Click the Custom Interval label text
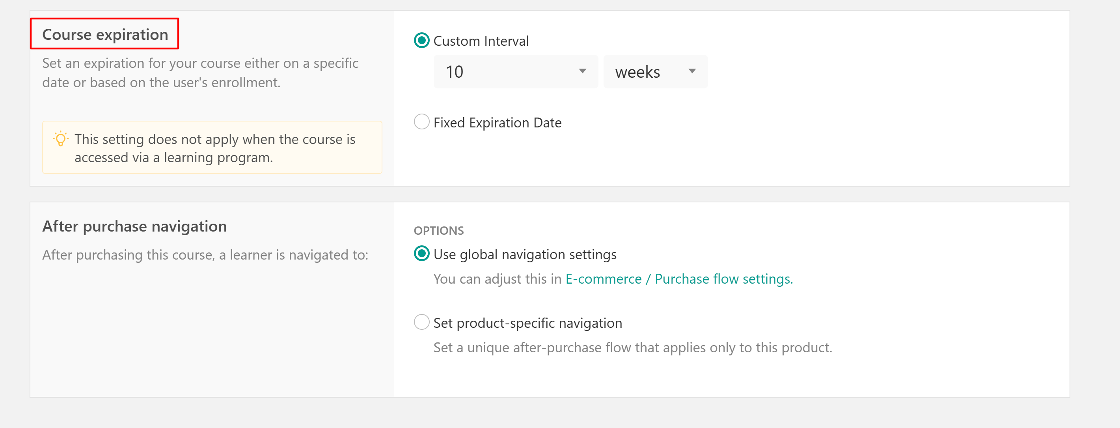 point(481,41)
